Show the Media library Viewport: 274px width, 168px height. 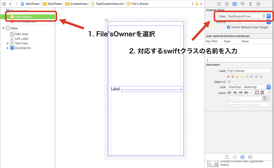(250, 157)
